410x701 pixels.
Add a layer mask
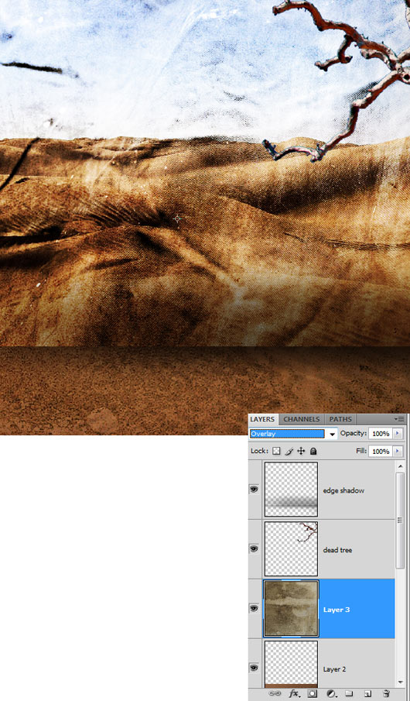click(313, 694)
